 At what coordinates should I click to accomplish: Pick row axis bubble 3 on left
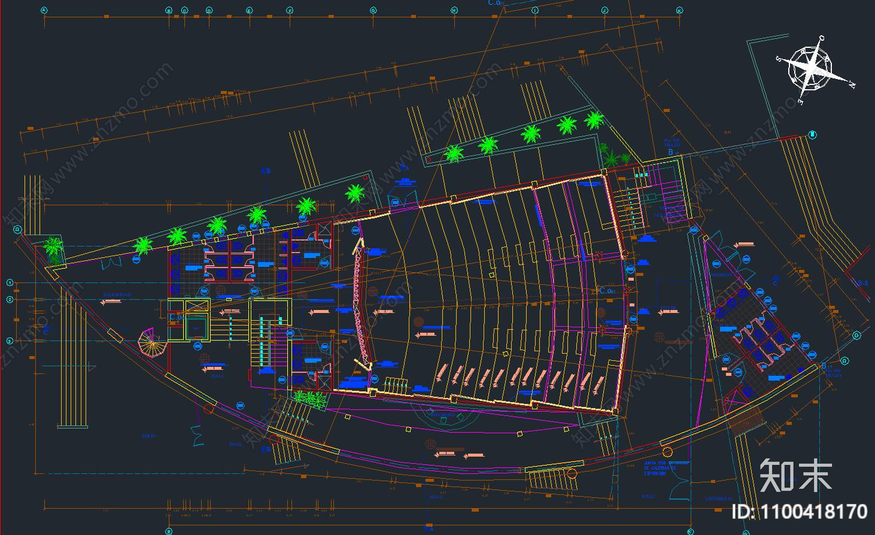pyautogui.click(x=10, y=341)
